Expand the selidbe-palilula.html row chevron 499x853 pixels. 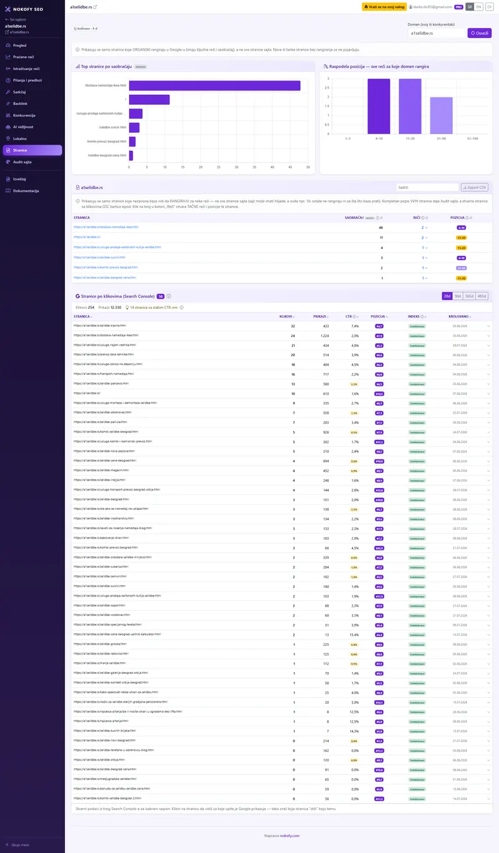tap(489, 422)
